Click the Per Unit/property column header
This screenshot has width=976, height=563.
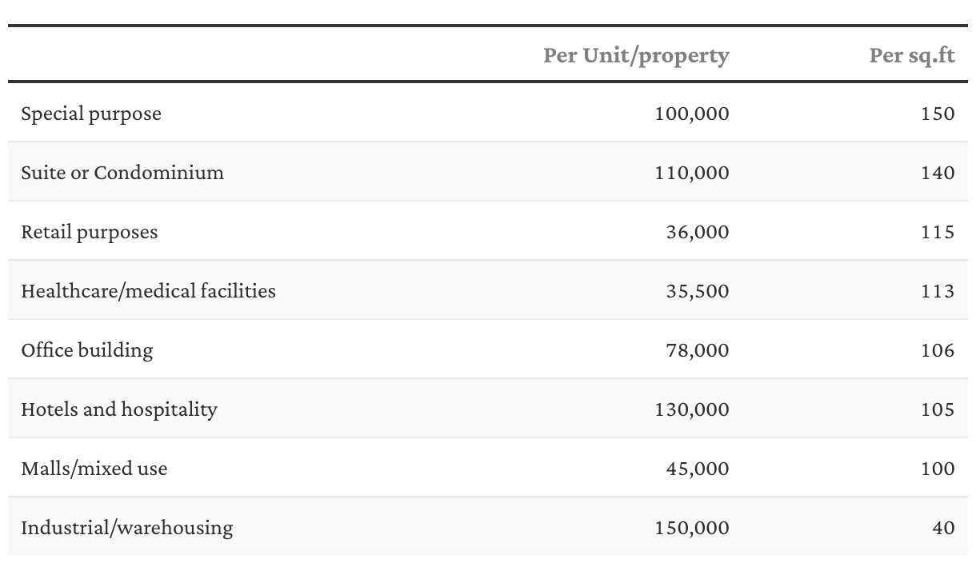pyautogui.click(x=636, y=55)
